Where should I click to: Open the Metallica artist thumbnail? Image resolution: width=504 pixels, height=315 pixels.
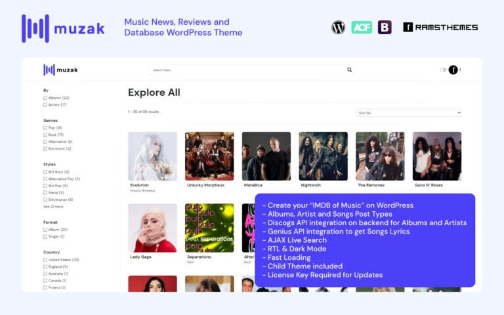pos(266,156)
